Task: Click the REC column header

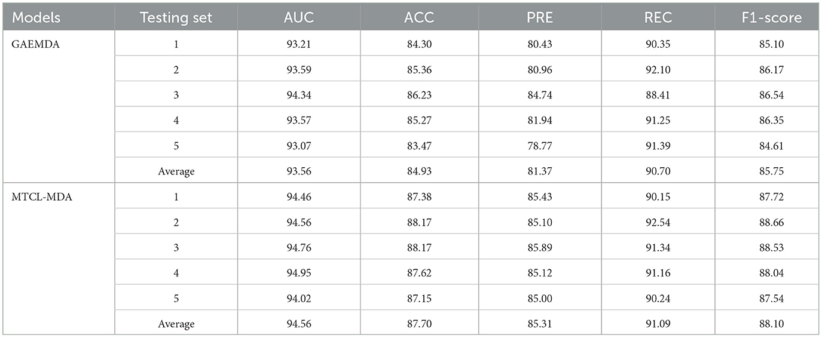Action: point(658,17)
